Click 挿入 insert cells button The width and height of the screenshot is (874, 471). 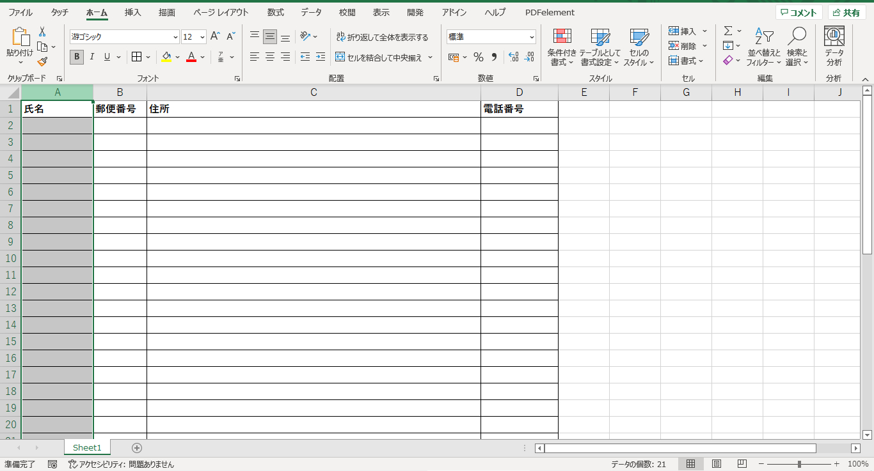tap(683, 31)
